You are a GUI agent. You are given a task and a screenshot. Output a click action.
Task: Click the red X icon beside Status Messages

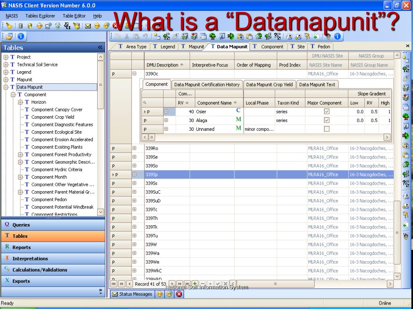[179, 294]
